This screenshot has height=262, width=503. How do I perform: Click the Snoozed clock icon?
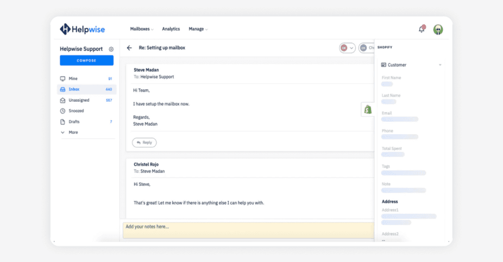click(62, 111)
